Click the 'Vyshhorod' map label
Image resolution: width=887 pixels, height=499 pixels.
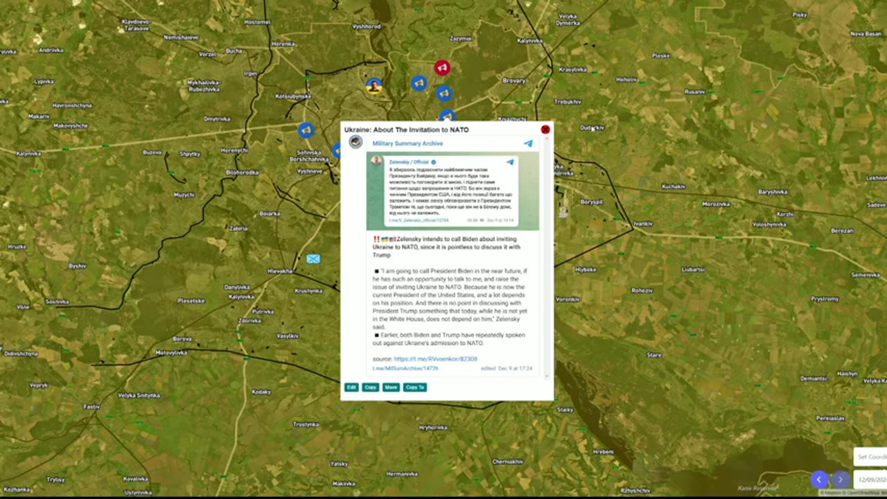point(367,26)
